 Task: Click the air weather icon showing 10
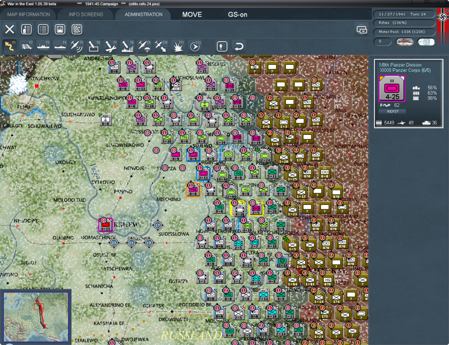pyautogui.click(x=426, y=42)
